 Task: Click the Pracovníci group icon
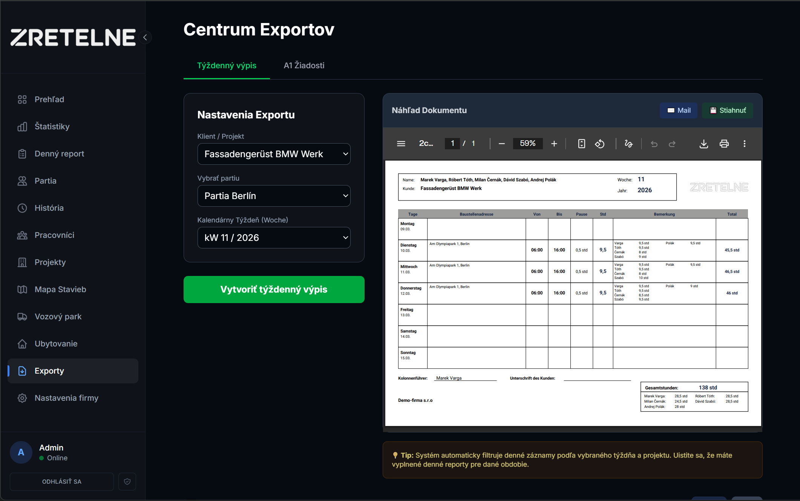click(x=22, y=235)
